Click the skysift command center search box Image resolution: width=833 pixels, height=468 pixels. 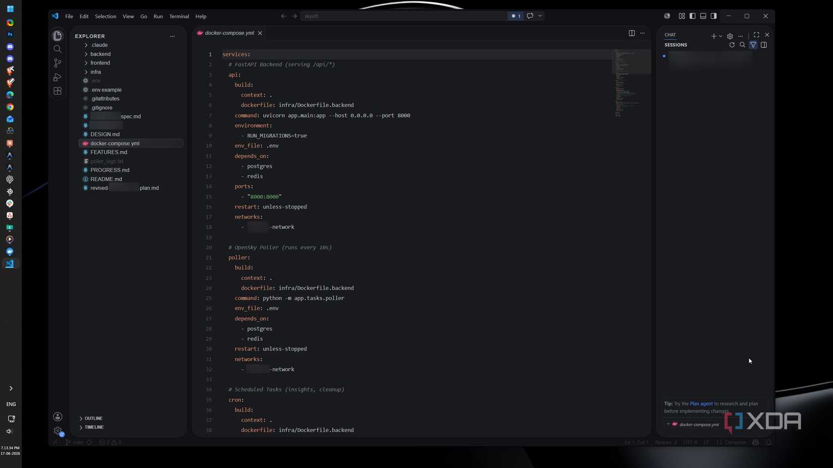coord(404,16)
